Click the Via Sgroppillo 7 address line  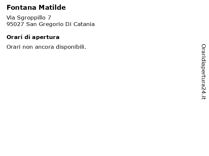pyautogui.click(x=29, y=18)
